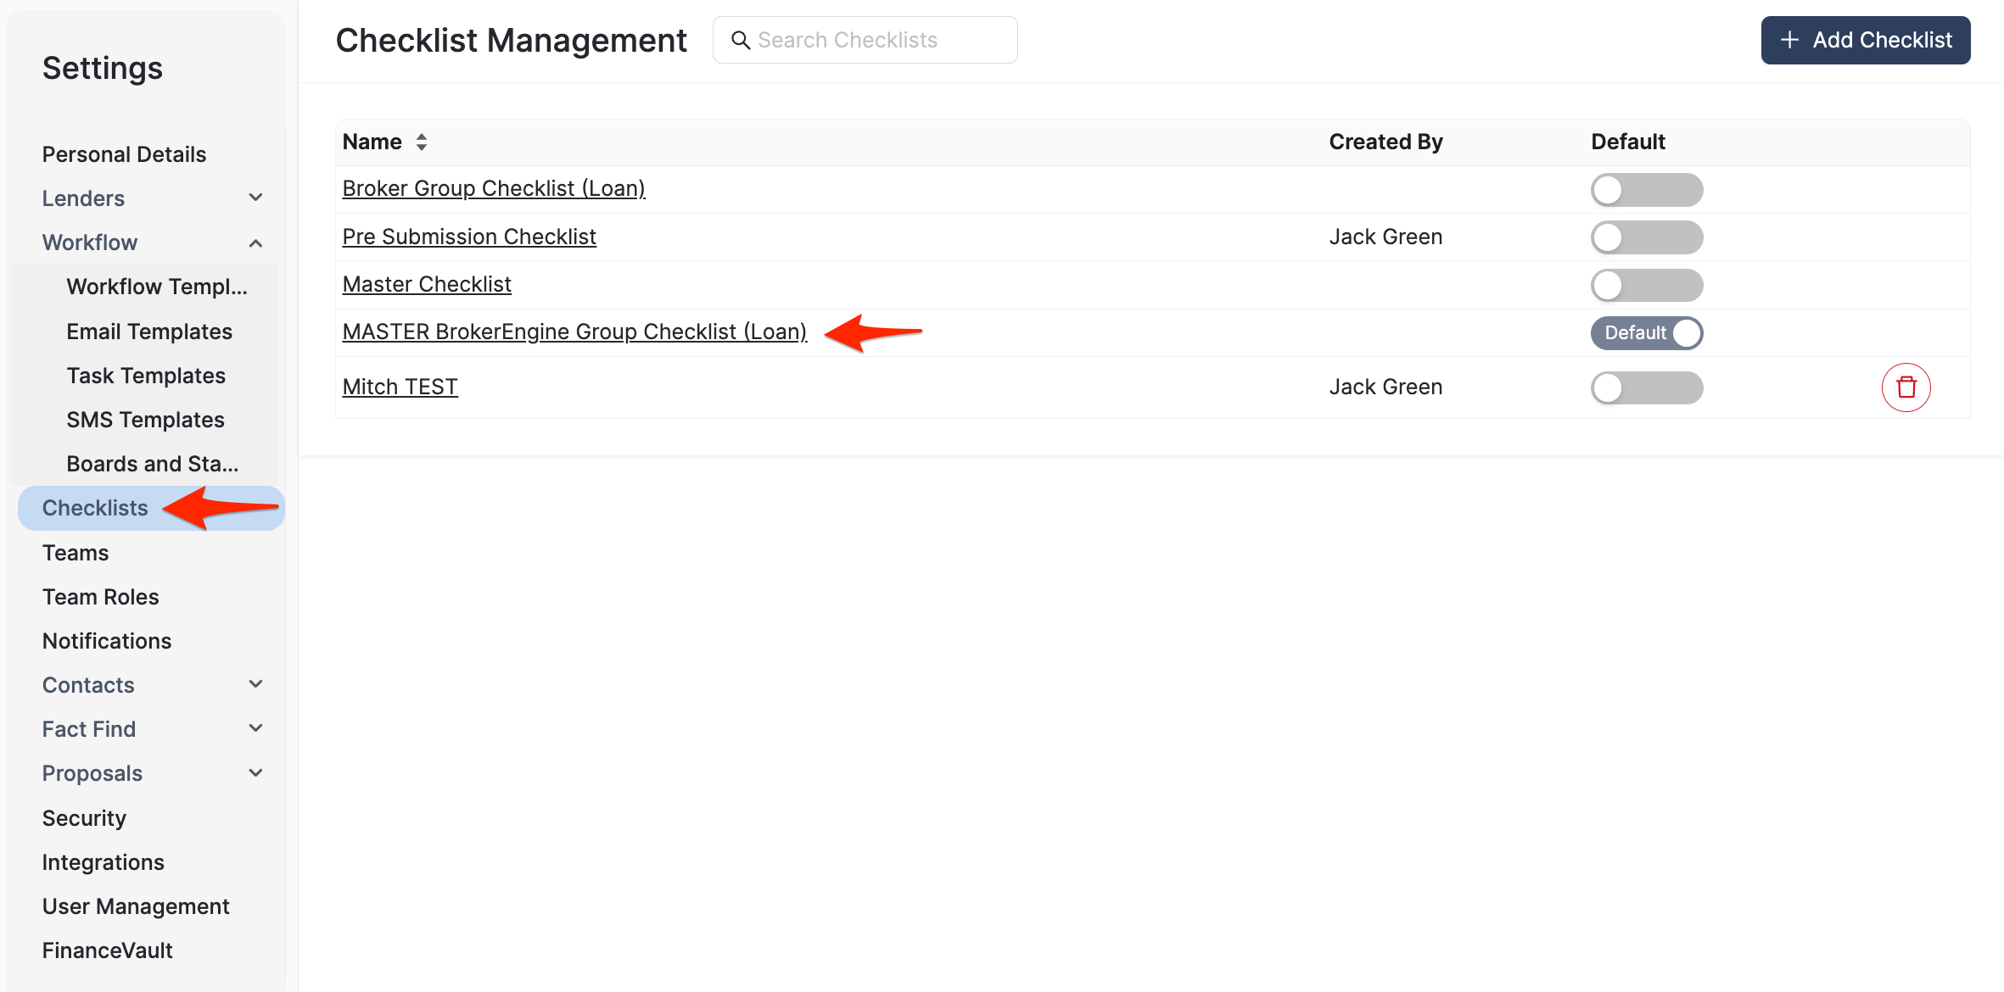Open Email Templates settings
Screen dimensions: 2004x992
coord(149,332)
